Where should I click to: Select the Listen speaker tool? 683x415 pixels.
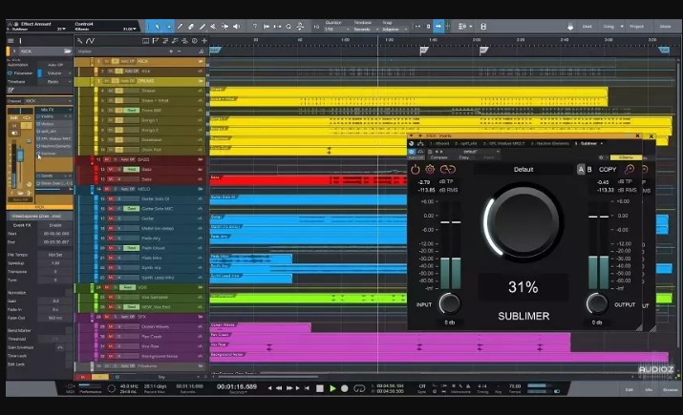(237, 27)
